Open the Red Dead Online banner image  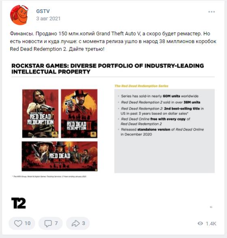point(60,156)
